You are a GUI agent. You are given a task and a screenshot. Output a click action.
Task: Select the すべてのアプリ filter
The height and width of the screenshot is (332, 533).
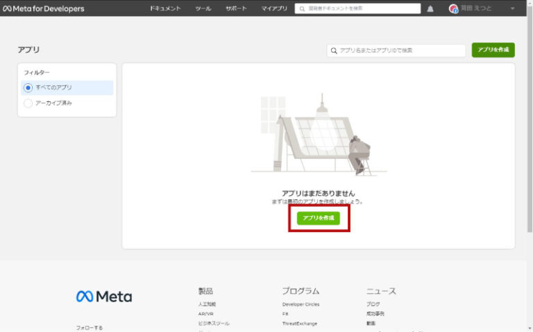28,88
